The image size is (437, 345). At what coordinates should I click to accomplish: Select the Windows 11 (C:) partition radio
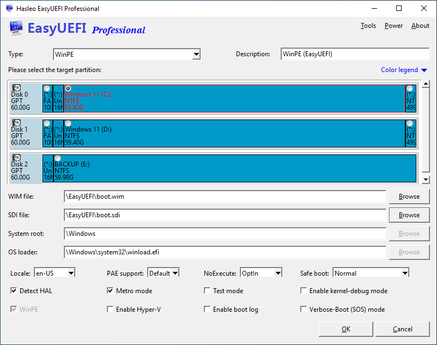click(68, 88)
